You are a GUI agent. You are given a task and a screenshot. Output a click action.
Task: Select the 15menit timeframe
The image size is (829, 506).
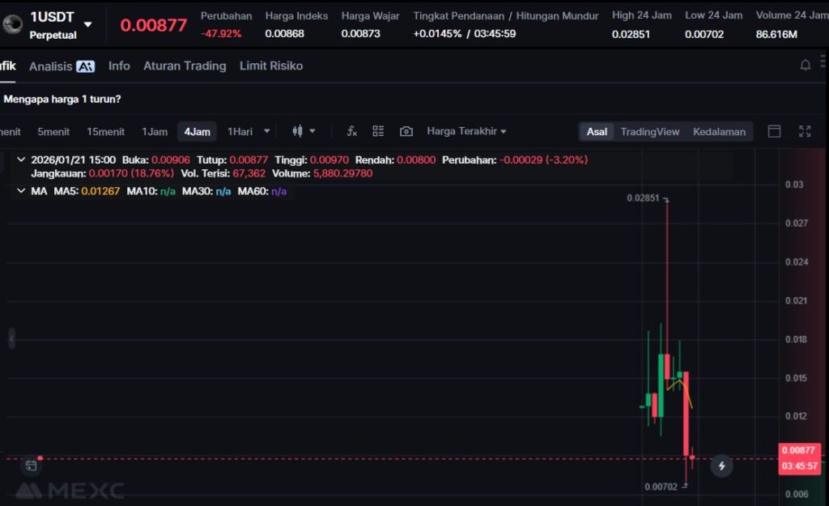tap(105, 131)
